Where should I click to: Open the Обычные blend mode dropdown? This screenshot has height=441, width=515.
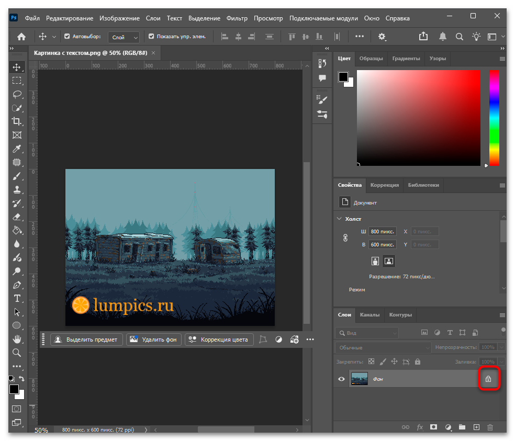[x=383, y=347]
